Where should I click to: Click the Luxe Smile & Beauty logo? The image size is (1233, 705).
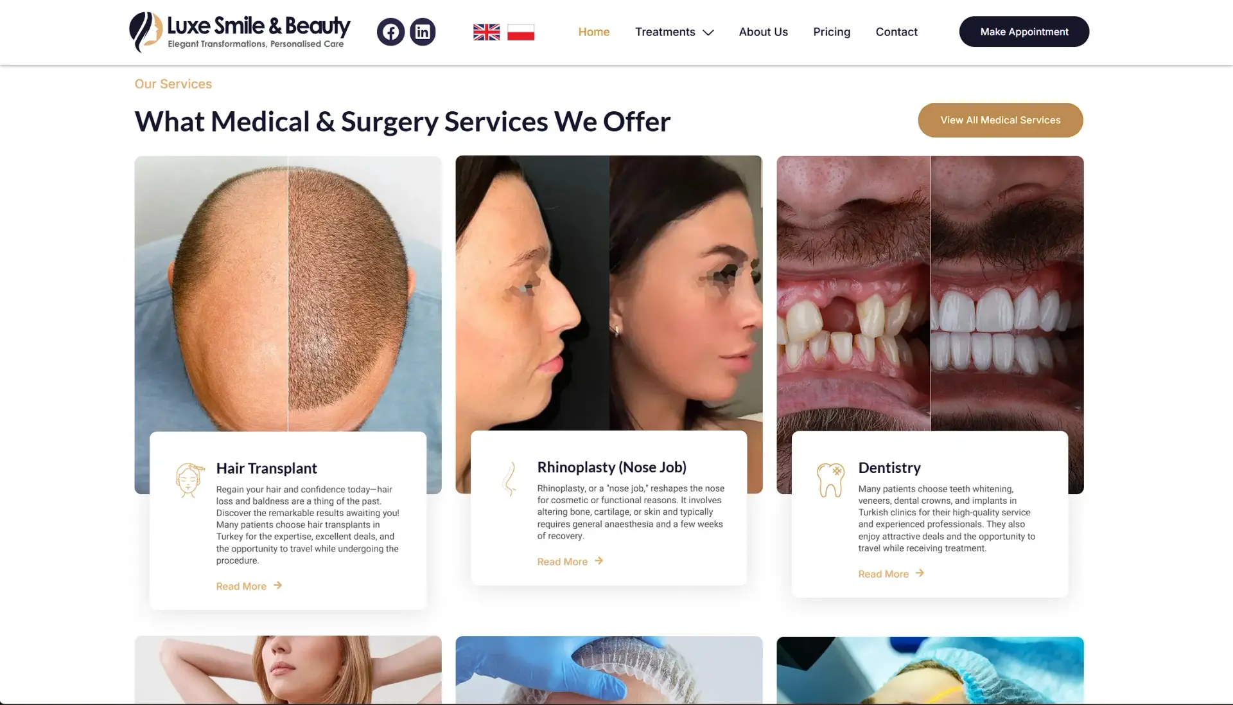(240, 31)
